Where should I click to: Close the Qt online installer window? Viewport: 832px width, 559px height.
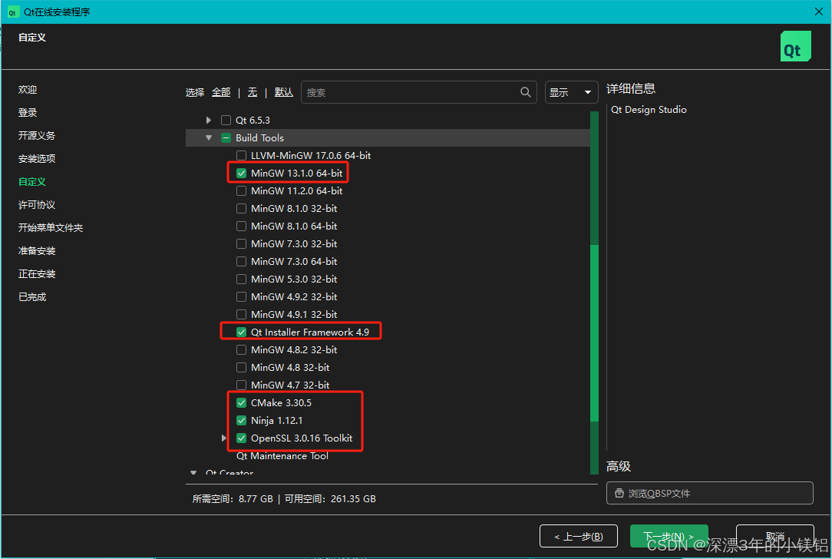[819, 12]
